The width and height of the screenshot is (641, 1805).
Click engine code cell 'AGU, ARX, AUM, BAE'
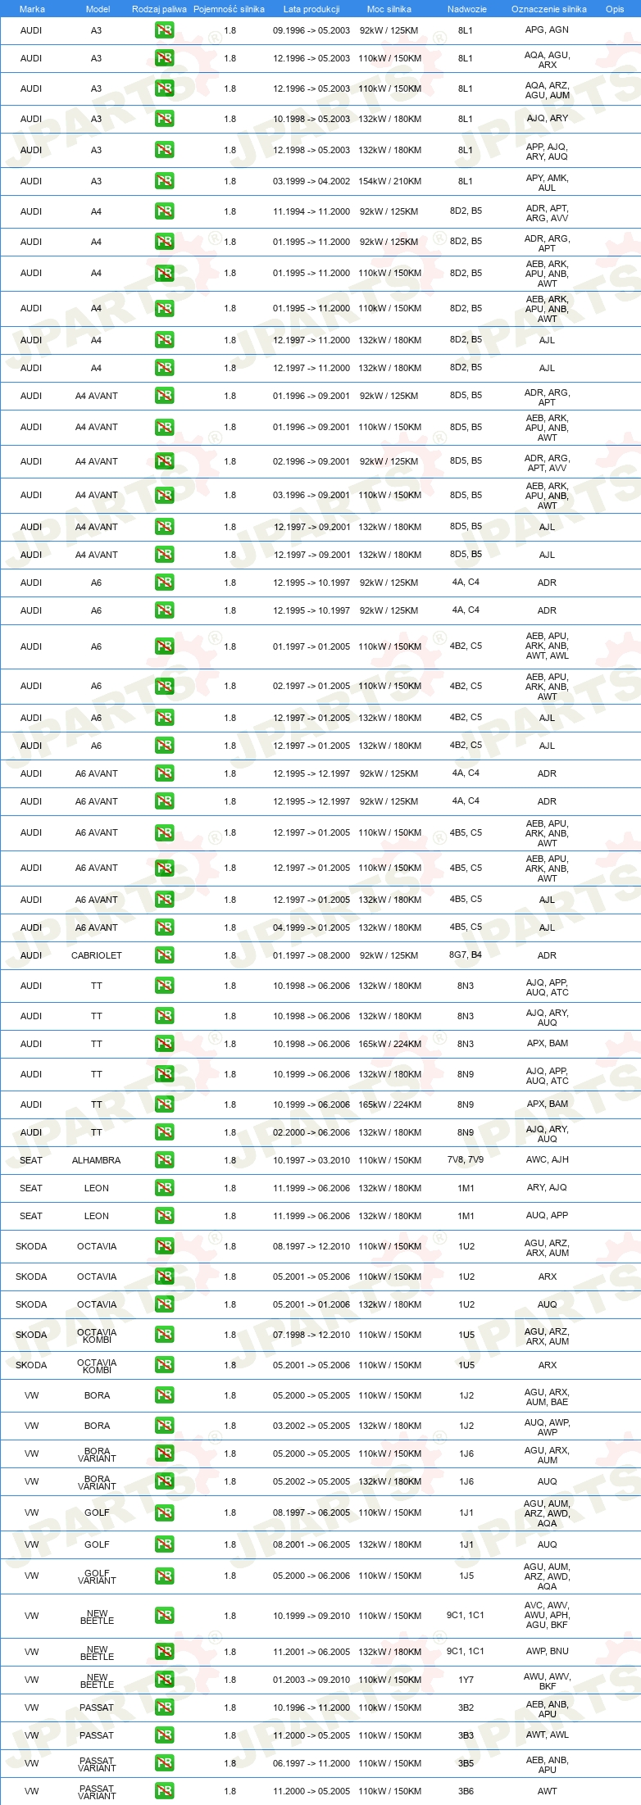pos(547,1397)
